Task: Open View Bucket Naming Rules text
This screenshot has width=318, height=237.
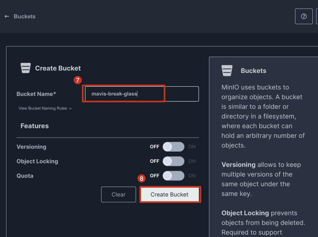Action: point(43,108)
